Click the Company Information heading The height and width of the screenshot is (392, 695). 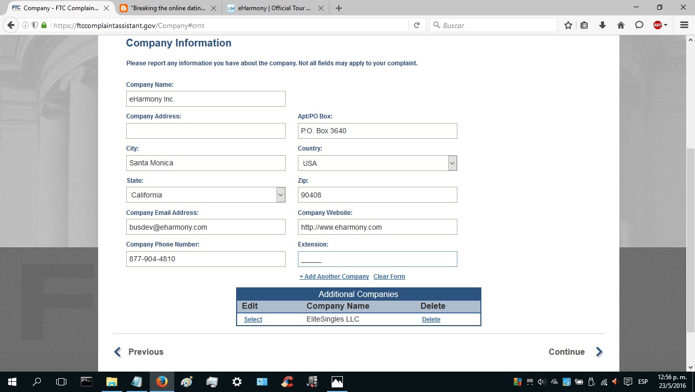point(179,43)
